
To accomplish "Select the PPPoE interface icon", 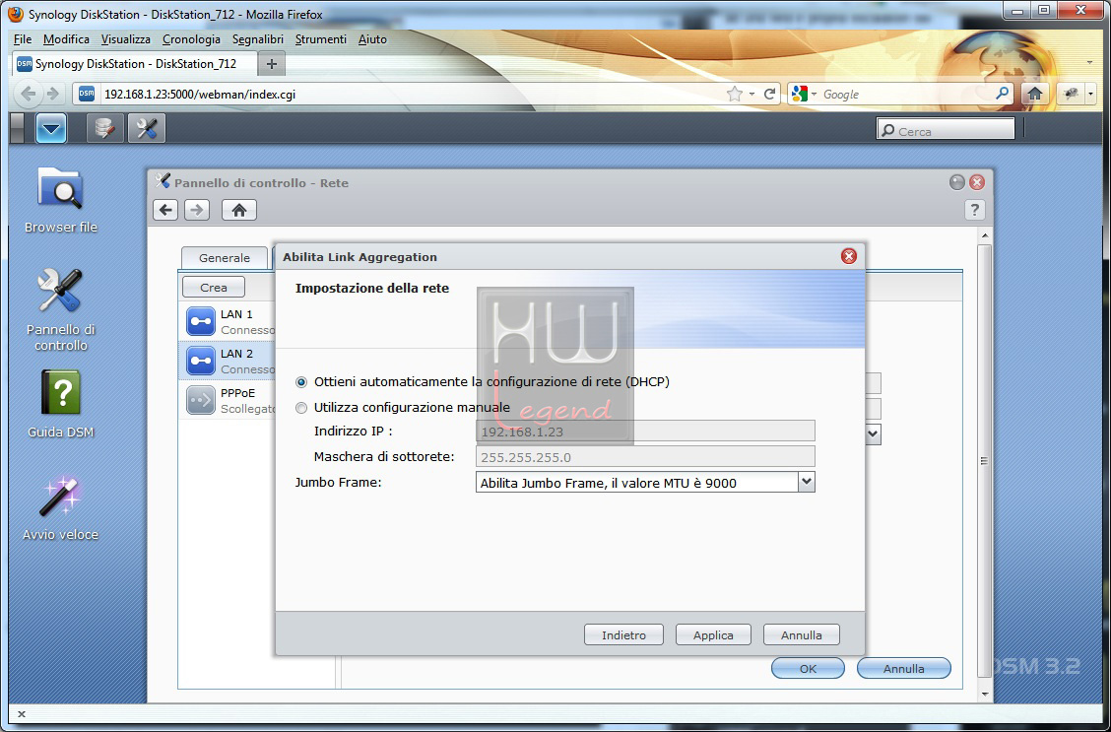I will 201,400.
